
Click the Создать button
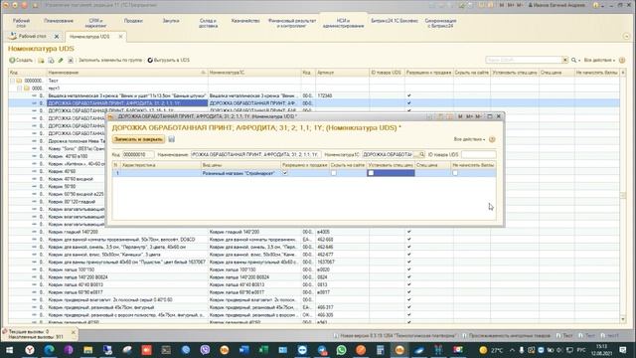[x=21, y=60]
